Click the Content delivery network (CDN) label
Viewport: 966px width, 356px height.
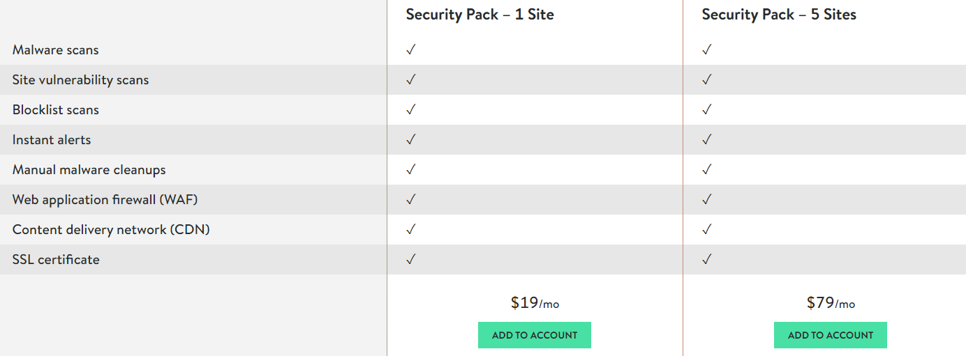111,230
